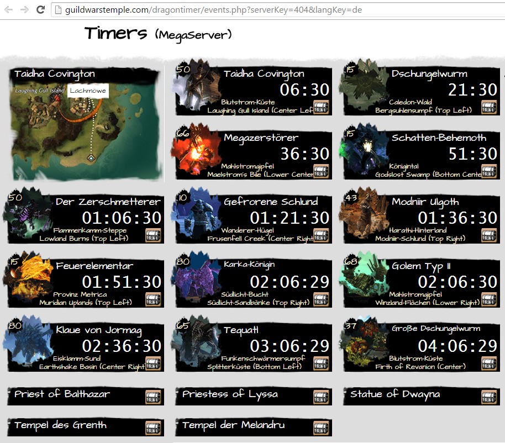The image size is (505, 443).
Task: Click the 36:30 timer for Megazerstörer
Action: [x=304, y=154]
